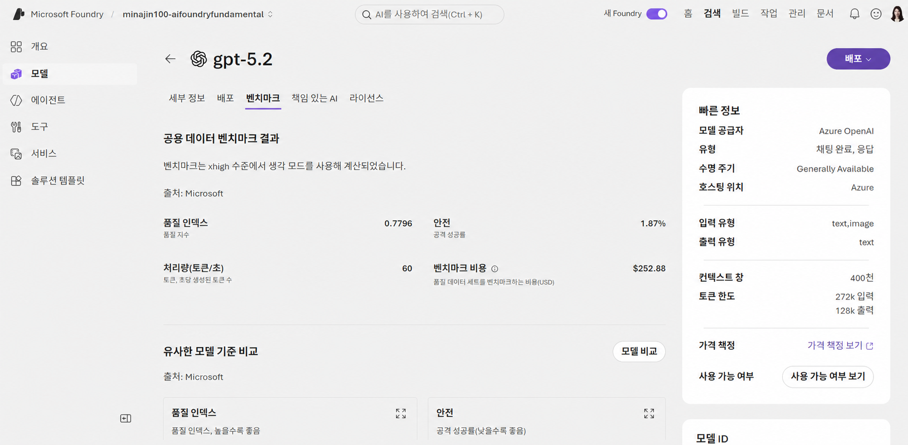Viewport: 908px width, 445px height.
Task: Open 검색 in top navigation
Action: pyautogui.click(x=712, y=14)
